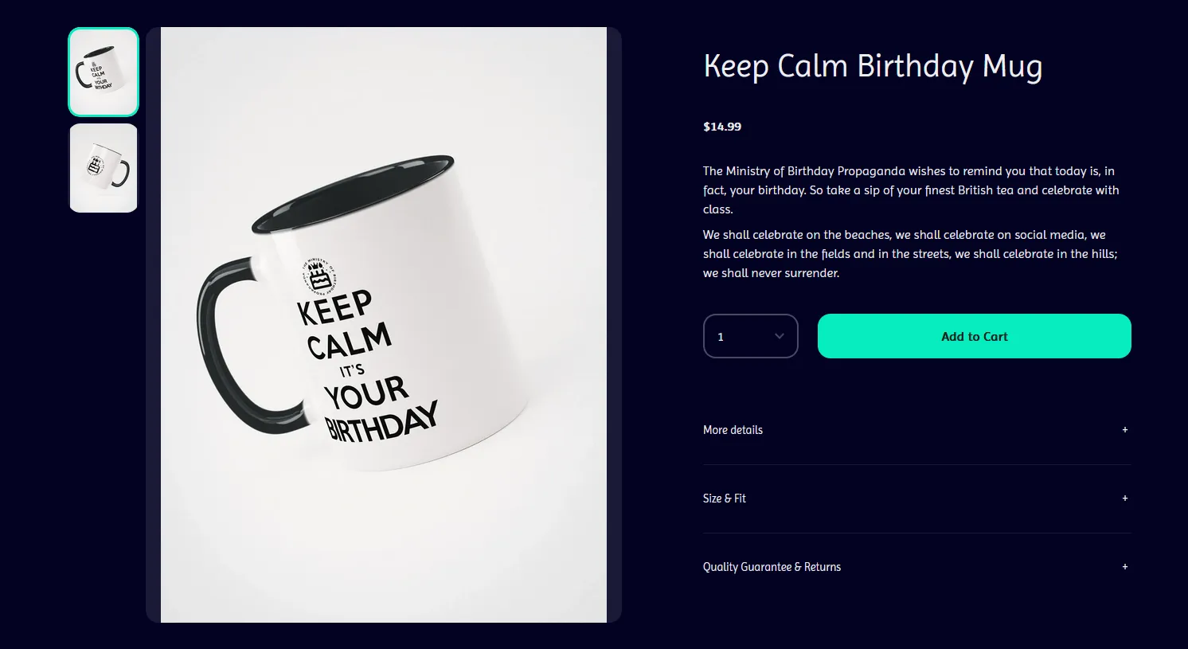Image resolution: width=1188 pixels, height=649 pixels.
Task: Click the main product photo to enlarge it
Action: (x=384, y=324)
